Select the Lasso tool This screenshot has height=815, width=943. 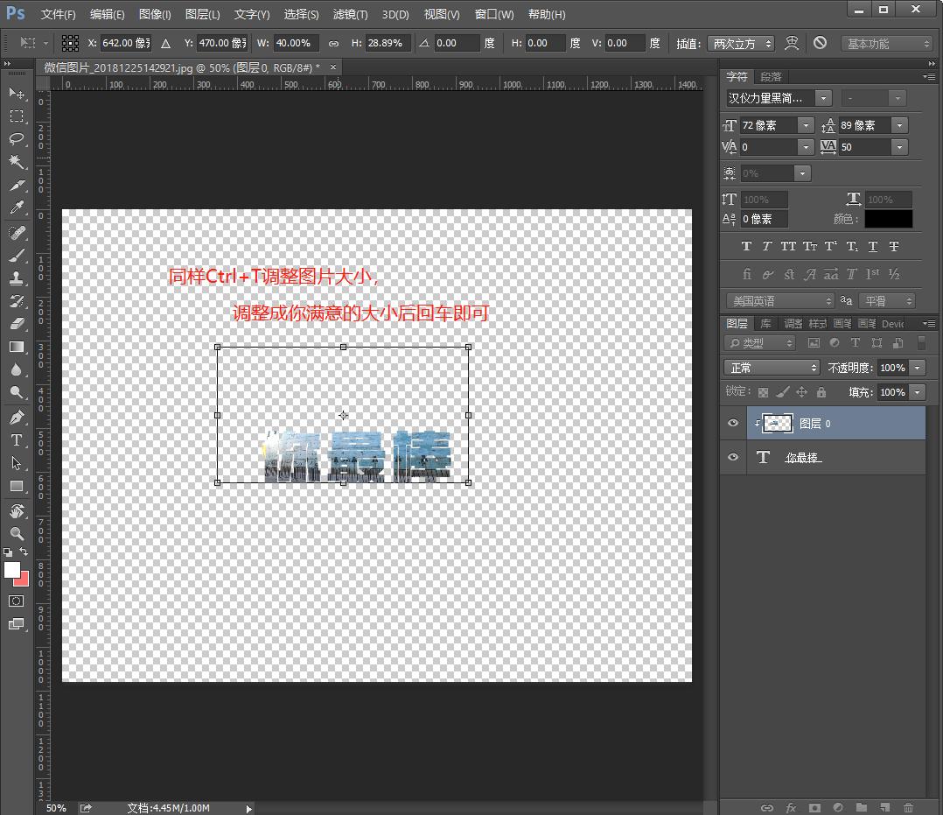17,139
